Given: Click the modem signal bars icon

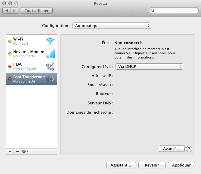Looking at the screenshot, I should click(x=50, y=54).
